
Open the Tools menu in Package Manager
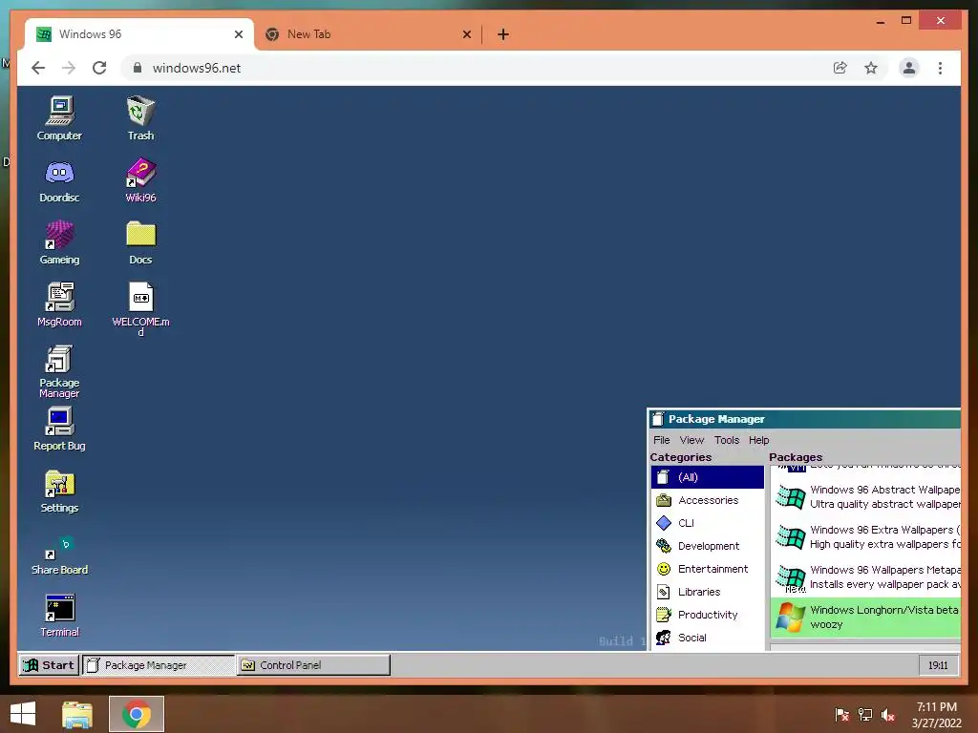[727, 440]
